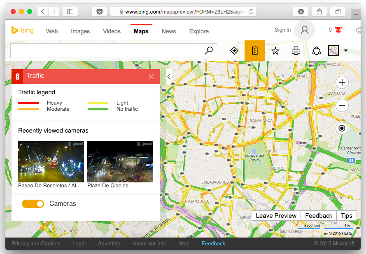
Task: Show all Safari tabs
Action: click(x=338, y=12)
